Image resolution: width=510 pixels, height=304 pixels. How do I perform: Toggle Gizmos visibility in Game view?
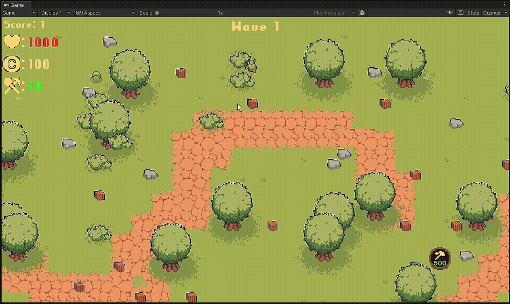(x=491, y=13)
